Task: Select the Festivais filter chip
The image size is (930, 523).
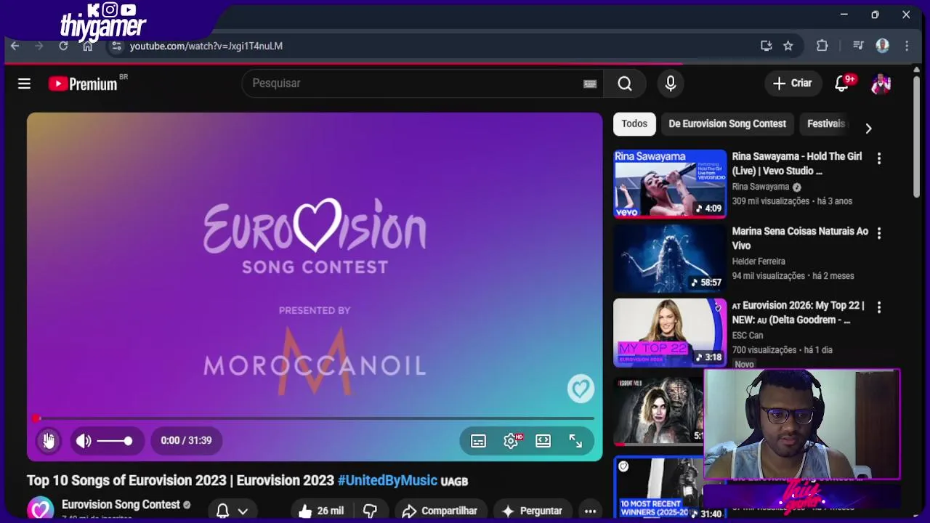Action: [826, 124]
